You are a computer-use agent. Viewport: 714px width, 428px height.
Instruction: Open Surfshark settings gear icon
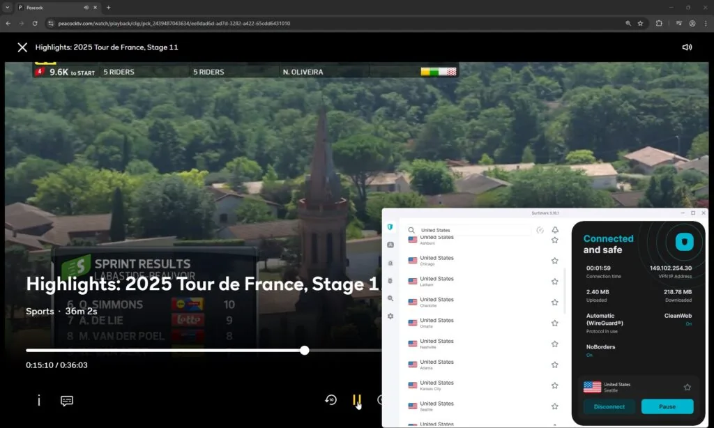(390, 316)
